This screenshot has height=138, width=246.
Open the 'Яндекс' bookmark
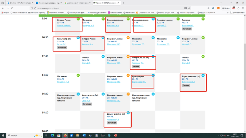pos(5,13)
